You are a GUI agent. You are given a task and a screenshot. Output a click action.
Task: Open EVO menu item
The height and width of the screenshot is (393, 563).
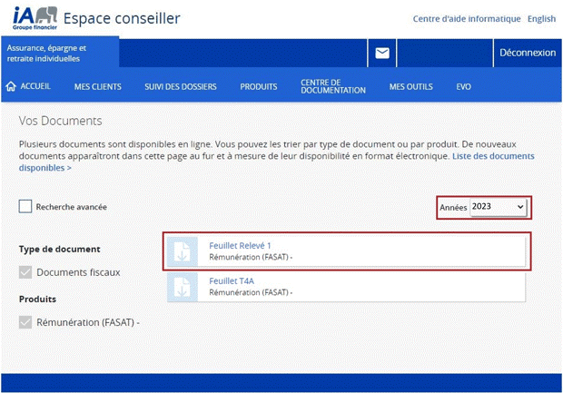pos(463,87)
